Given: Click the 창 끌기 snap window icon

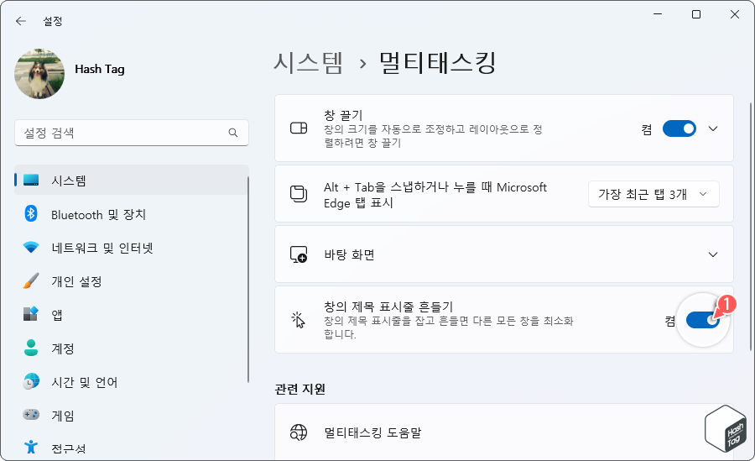Looking at the screenshot, I should tap(299, 128).
